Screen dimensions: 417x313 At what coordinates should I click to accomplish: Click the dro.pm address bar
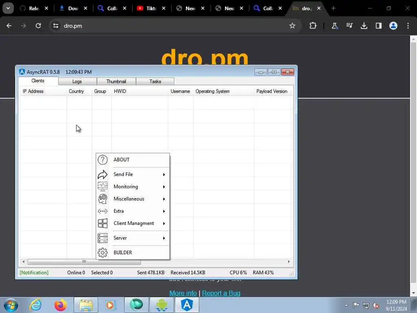click(170, 26)
